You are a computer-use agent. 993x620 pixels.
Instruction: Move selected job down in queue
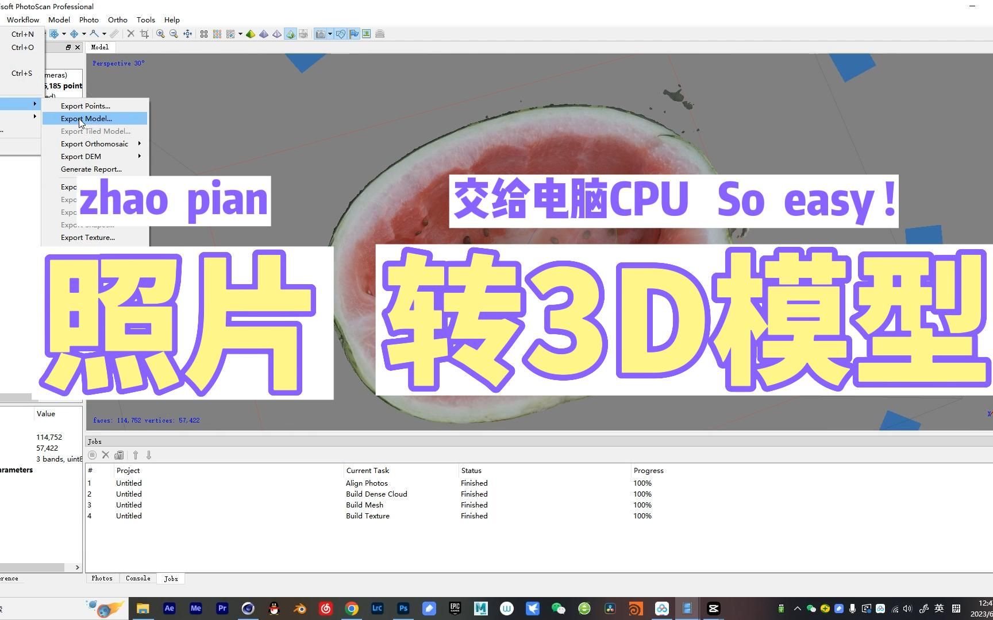tap(148, 455)
